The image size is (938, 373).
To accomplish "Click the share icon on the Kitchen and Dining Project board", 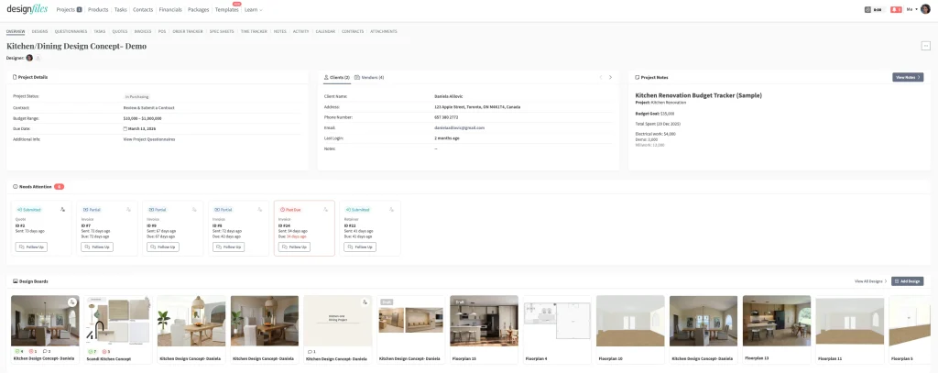I will [365, 302].
